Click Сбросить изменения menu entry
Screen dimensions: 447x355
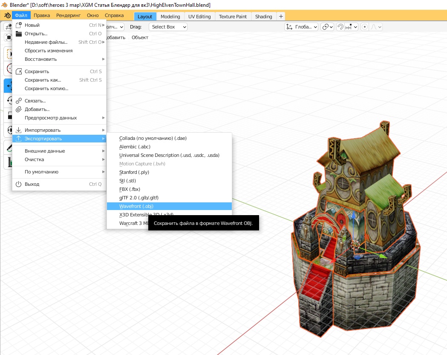tap(59, 51)
